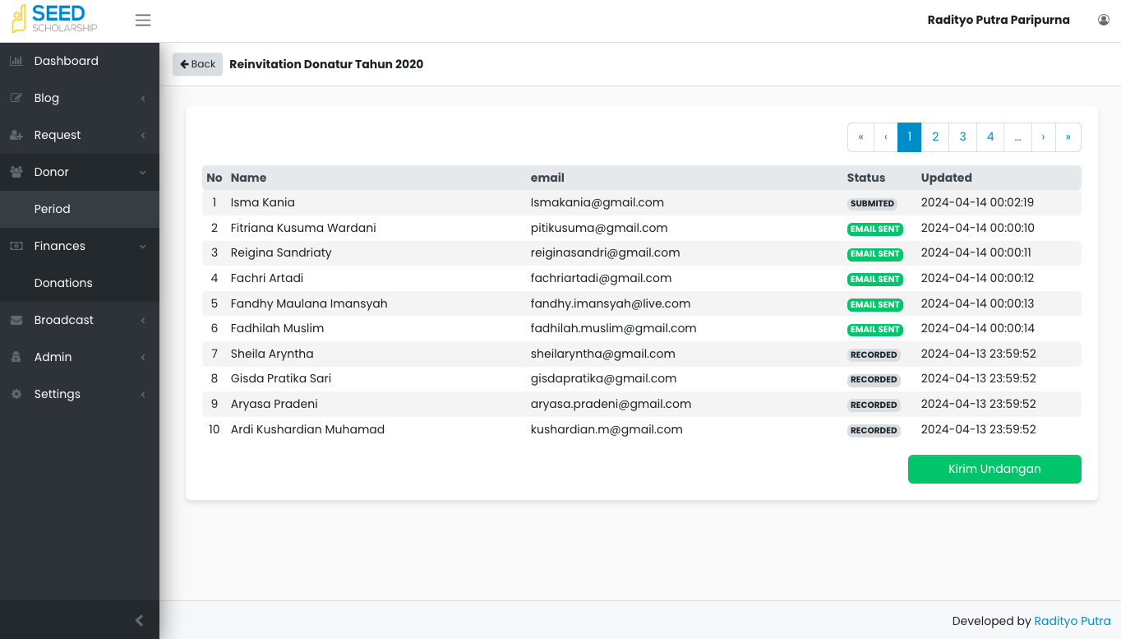Go back with the Back button
The image size is (1121, 639).
[x=197, y=64]
